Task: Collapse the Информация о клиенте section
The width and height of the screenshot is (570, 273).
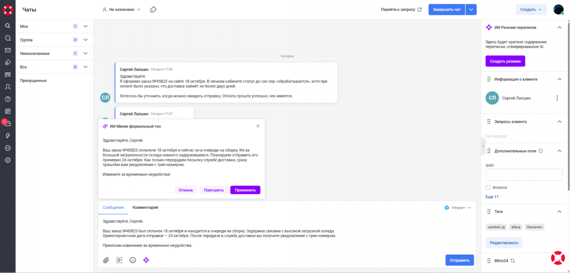Action: click(559, 79)
